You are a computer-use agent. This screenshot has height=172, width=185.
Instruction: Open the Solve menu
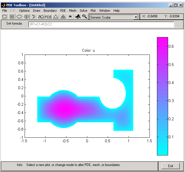(x=83, y=11)
